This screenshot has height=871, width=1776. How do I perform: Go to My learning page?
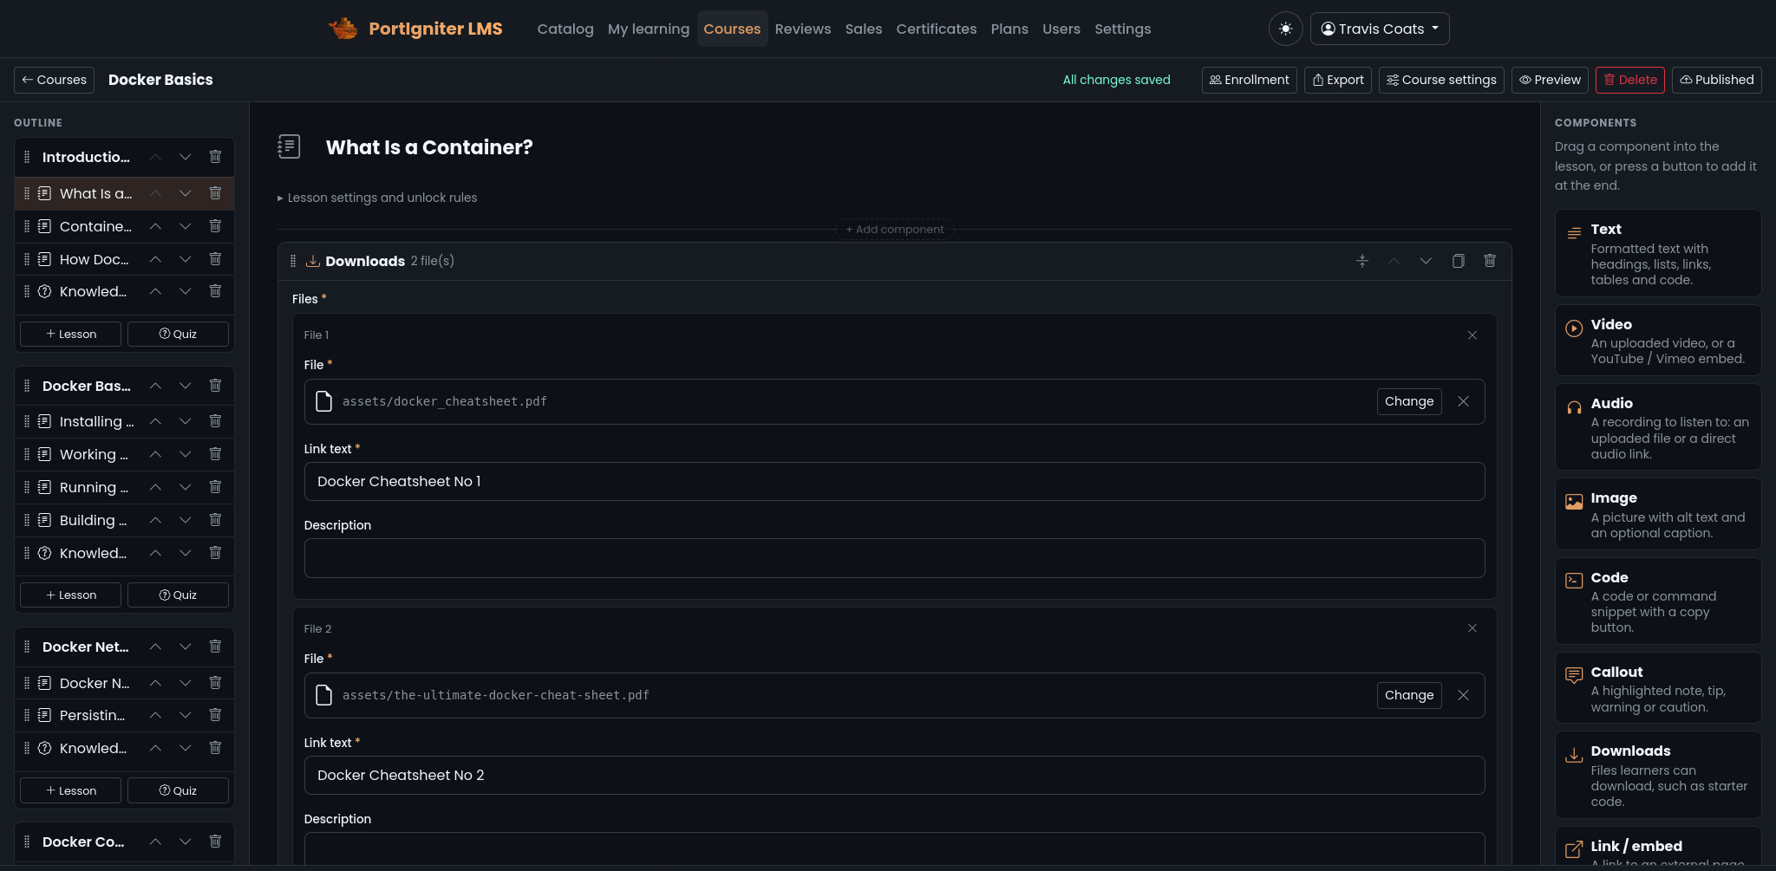click(x=649, y=29)
